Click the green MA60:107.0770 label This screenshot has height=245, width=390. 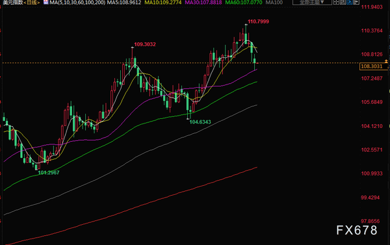(x=244, y=3)
